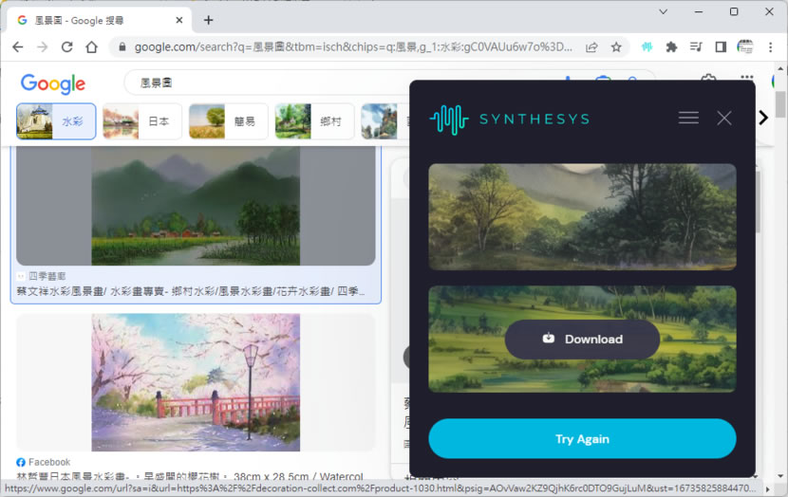Bookmark this page with the star icon
788x497 pixels.
(616, 46)
